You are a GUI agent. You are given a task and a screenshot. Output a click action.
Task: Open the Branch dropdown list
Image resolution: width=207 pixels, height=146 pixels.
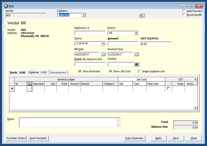[136, 33]
